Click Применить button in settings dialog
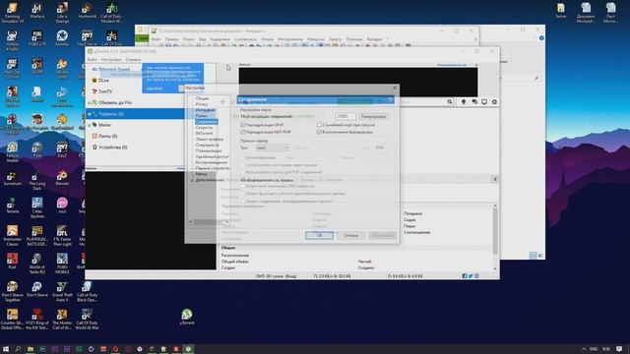 [x=382, y=235]
